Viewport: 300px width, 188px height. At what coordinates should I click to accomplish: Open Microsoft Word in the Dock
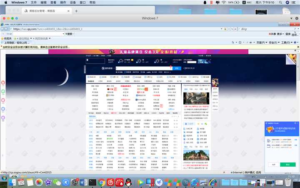click(84, 182)
